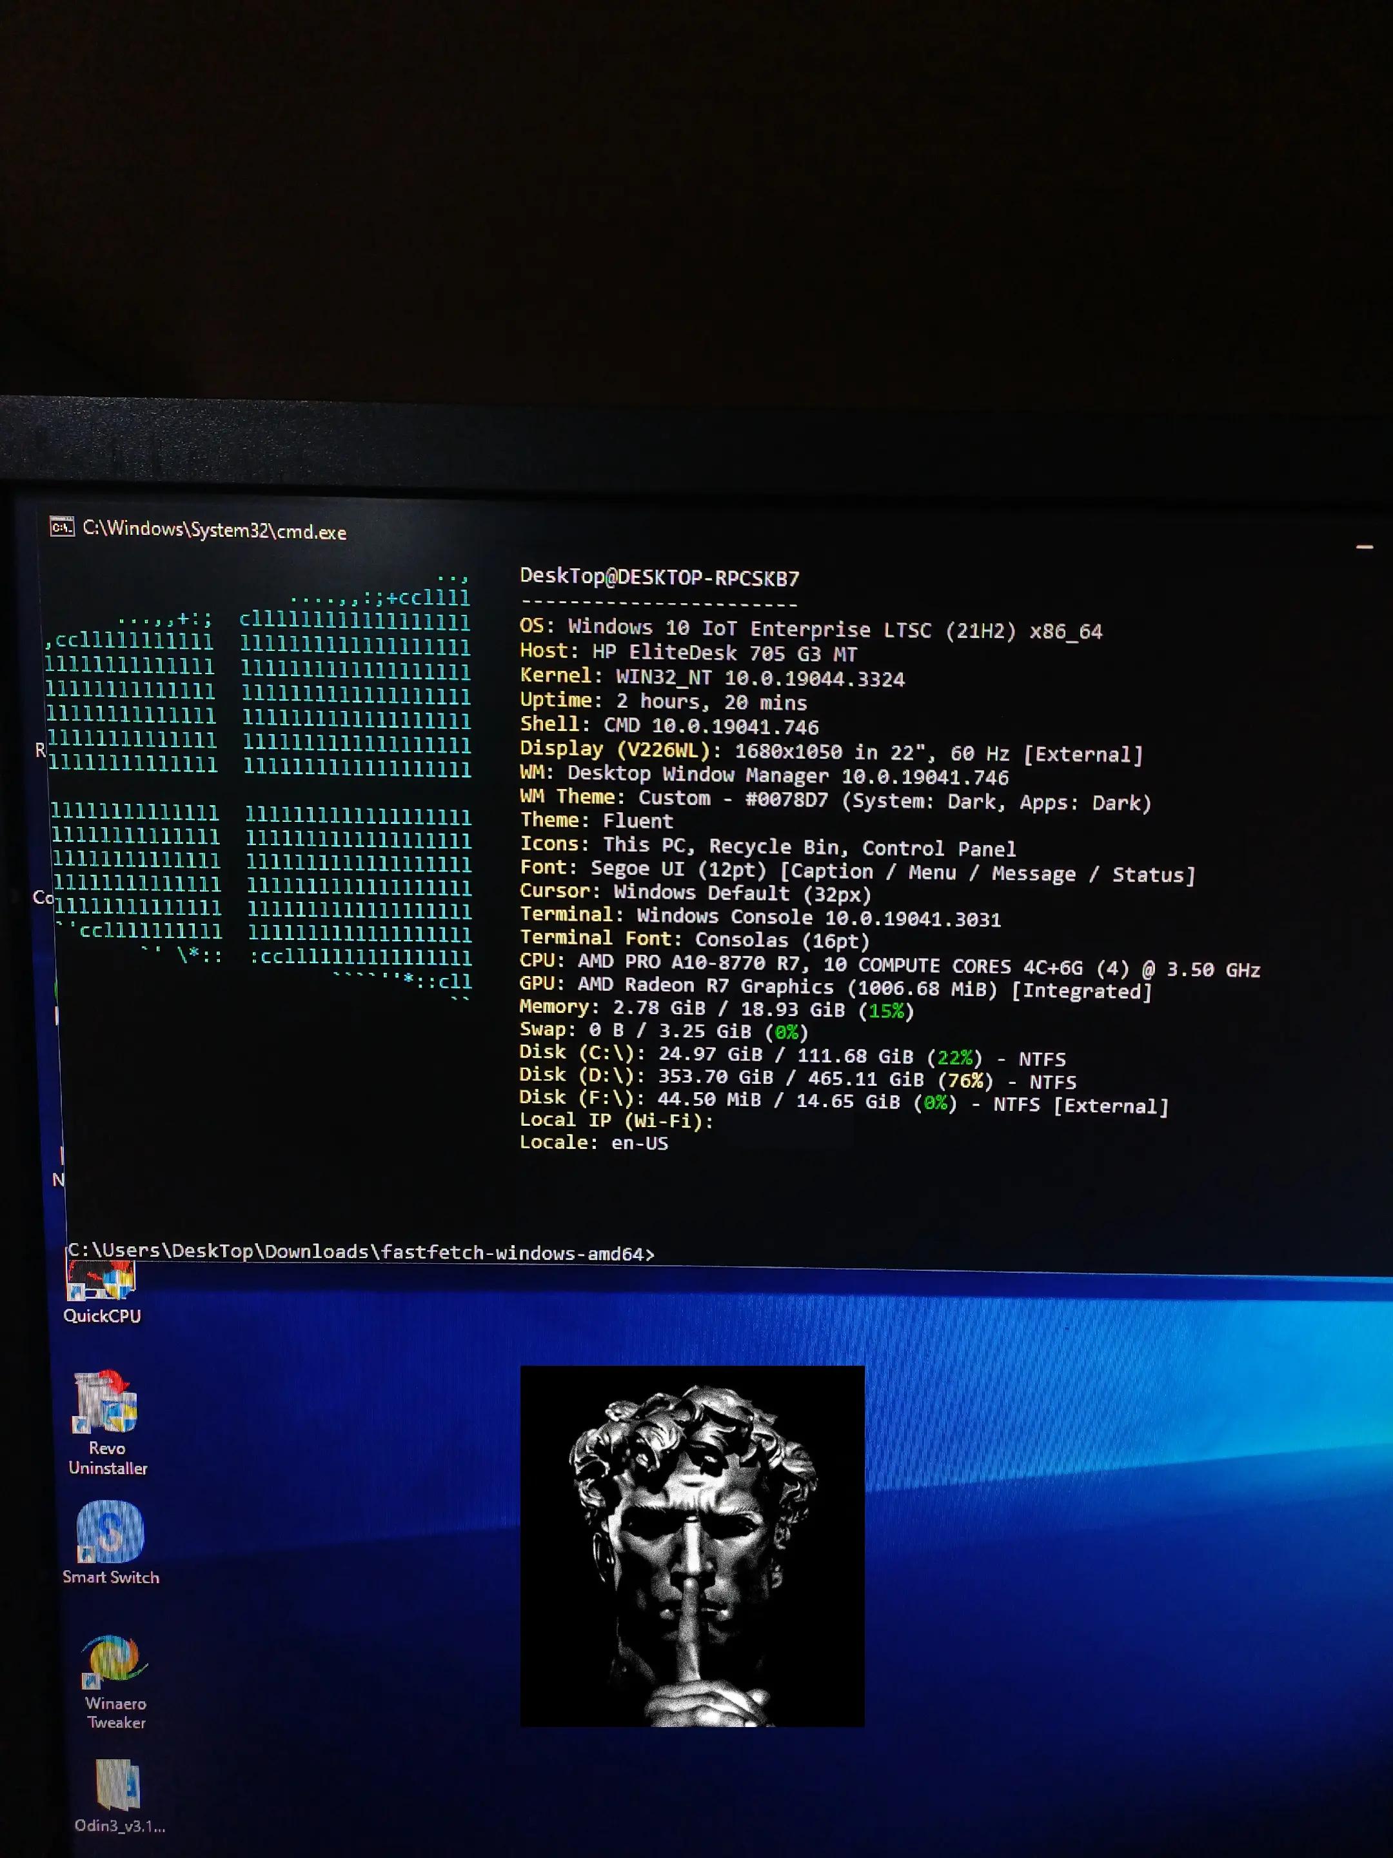Click the C:\Windows\System32\cmd.exe title text
The height and width of the screenshot is (1858, 1393).
214,530
